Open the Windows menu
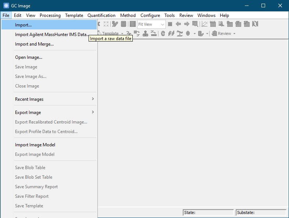The height and width of the screenshot is (218, 289). point(206,15)
